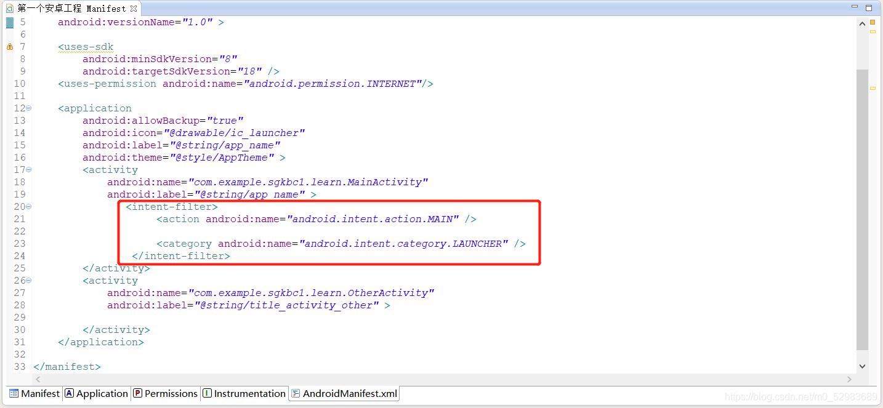Image resolution: width=883 pixels, height=408 pixels.
Task: Click the blue marker beside line 5
Action: coord(9,22)
